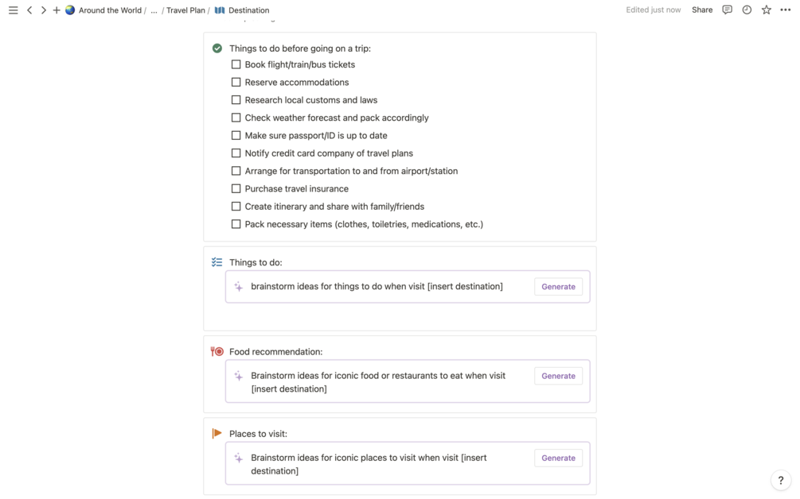Open the sidebar hamburger menu

coord(13,10)
